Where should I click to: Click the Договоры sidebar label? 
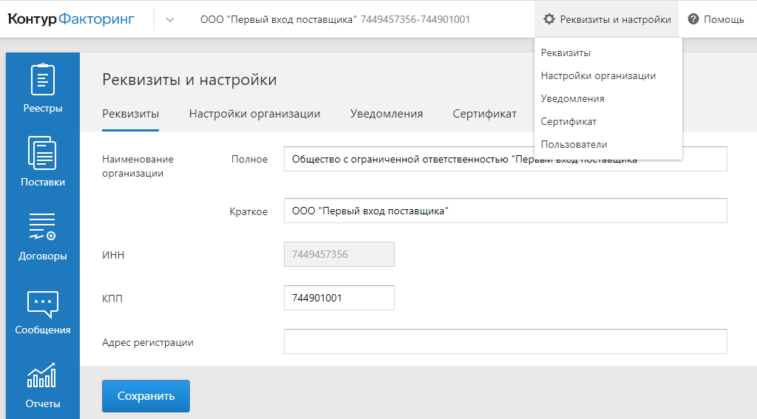pos(42,256)
